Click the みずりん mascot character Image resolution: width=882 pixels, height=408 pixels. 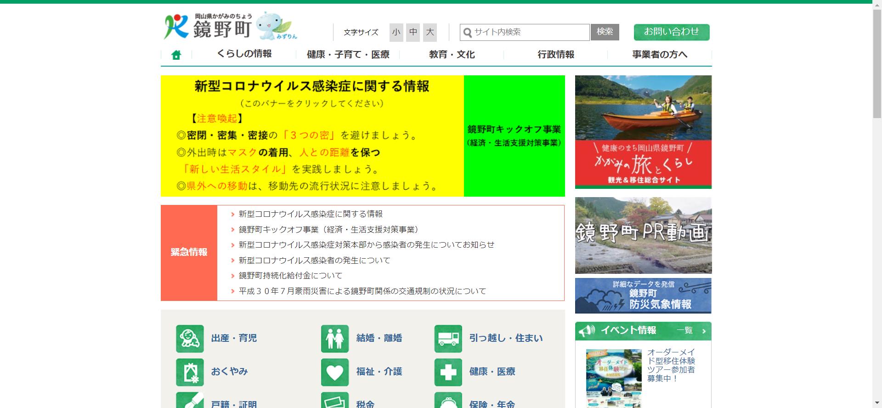pos(277,25)
